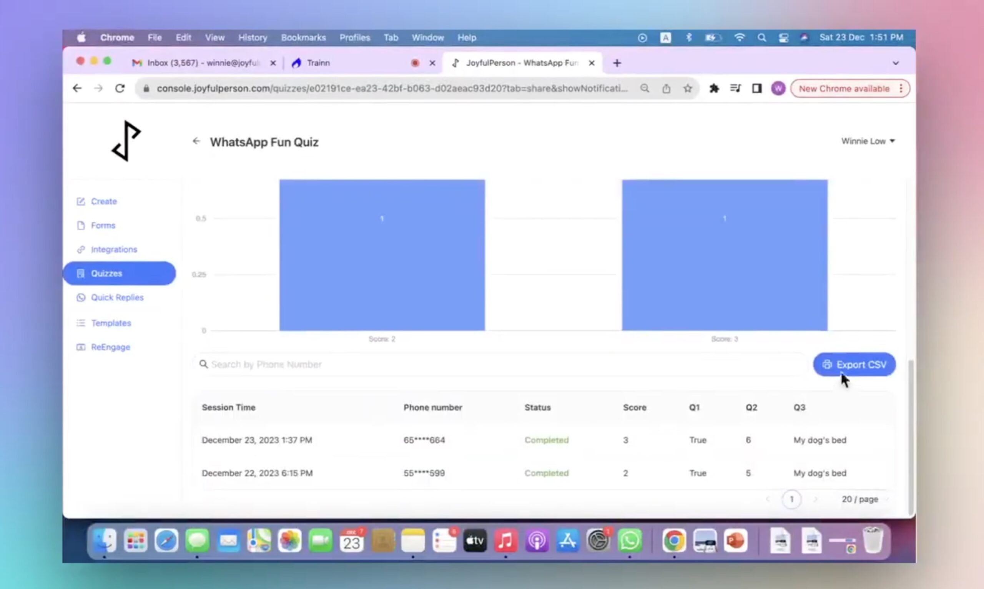Toggle the Bluetooth menu bar icon
984x589 pixels.
coord(688,37)
